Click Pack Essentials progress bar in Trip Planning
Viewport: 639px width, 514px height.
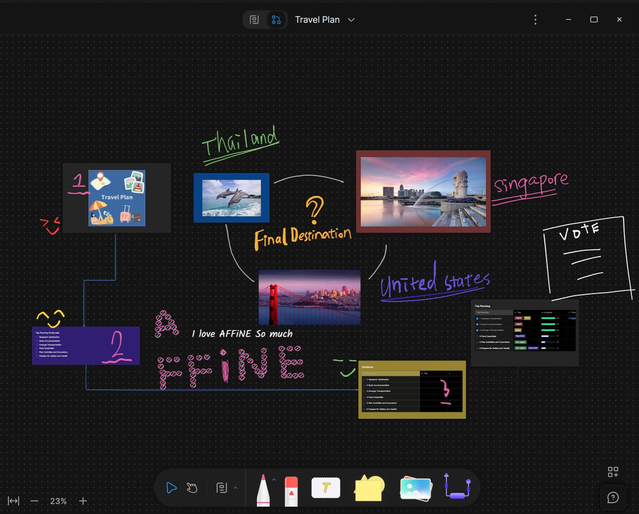(548, 336)
